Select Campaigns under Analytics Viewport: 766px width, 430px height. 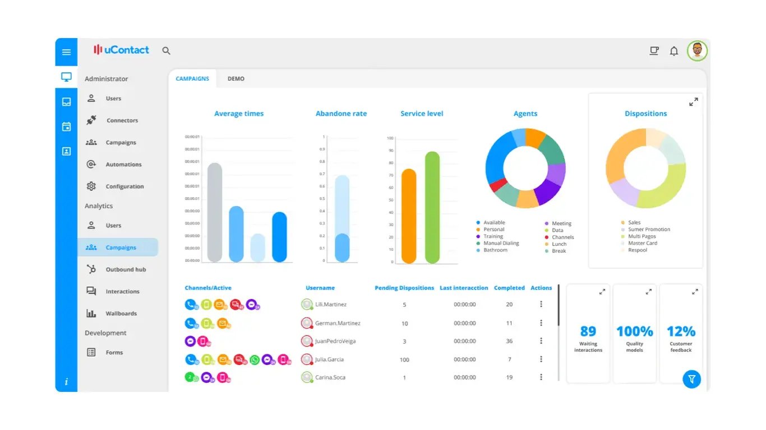pyautogui.click(x=118, y=247)
